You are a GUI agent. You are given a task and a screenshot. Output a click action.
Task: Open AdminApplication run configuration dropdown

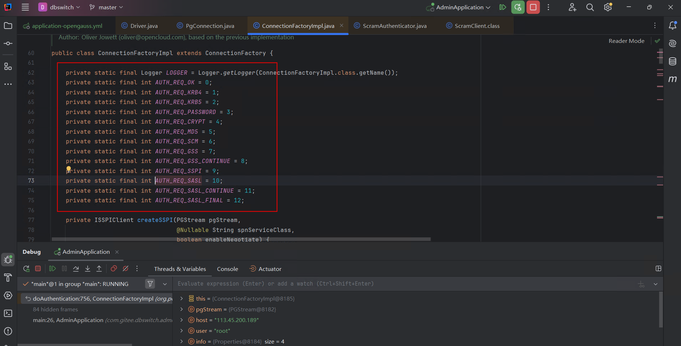(x=460, y=8)
